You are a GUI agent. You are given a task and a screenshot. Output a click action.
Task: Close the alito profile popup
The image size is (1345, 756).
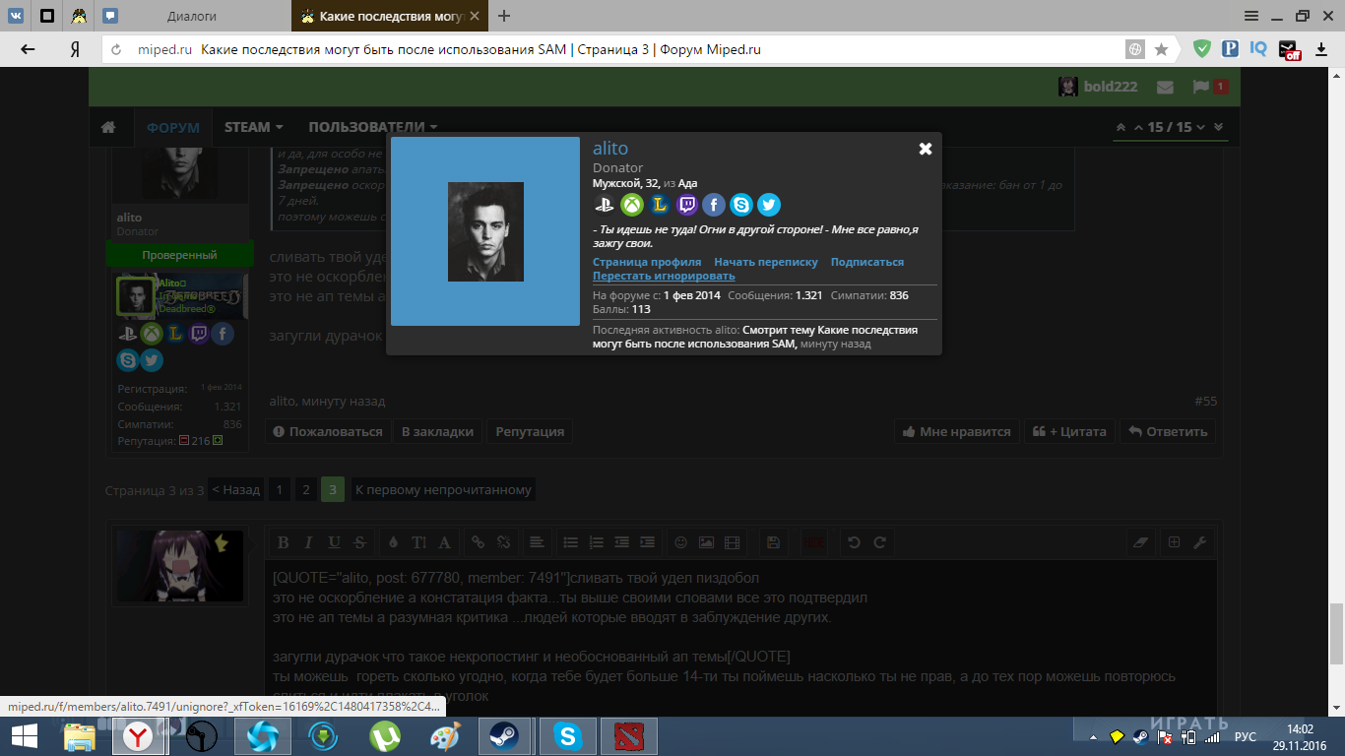(926, 149)
